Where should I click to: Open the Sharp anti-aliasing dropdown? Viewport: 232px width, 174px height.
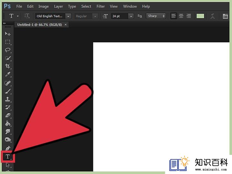156,16
